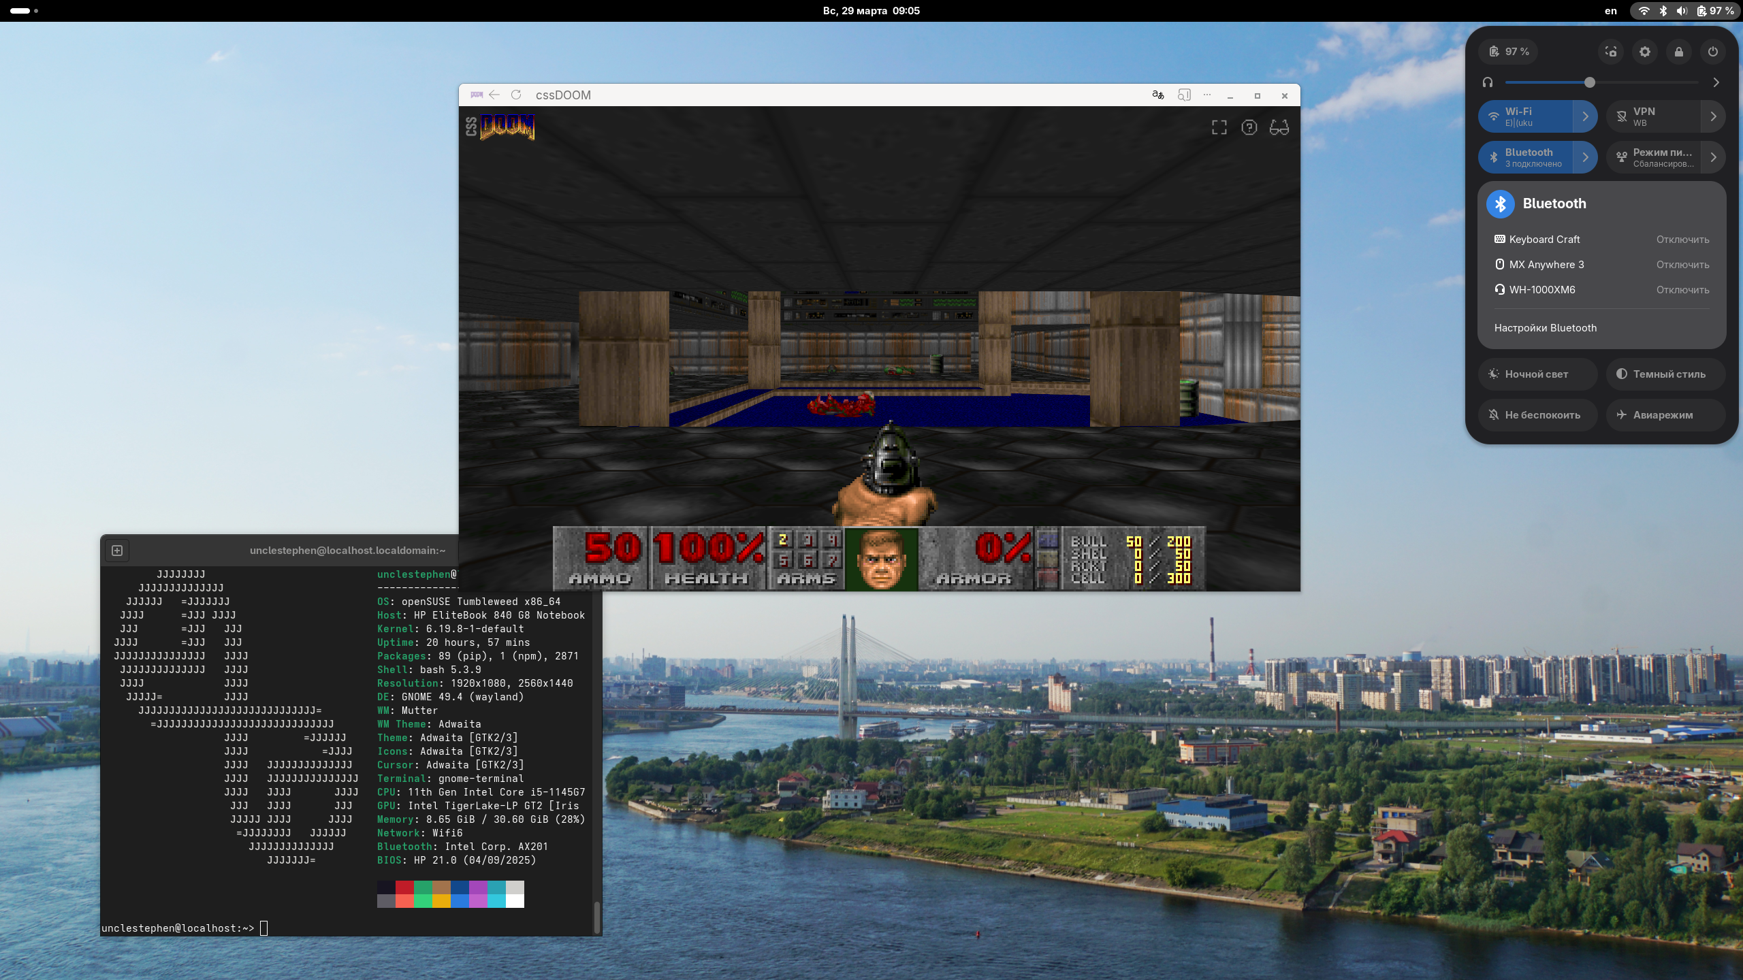Open Bluetooth settings (Настройки Bluetooth)
This screenshot has height=980, width=1743.
click(1546, 328)
